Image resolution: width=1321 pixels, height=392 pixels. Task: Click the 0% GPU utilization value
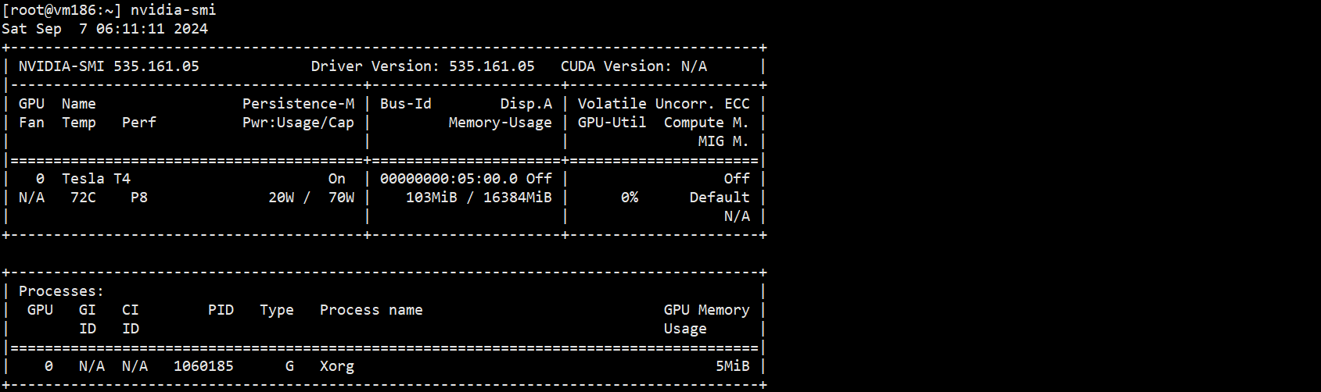pos(630,198)
